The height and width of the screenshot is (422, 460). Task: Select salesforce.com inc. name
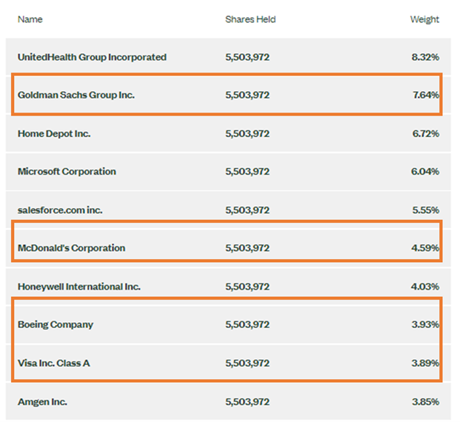(60, 210)
